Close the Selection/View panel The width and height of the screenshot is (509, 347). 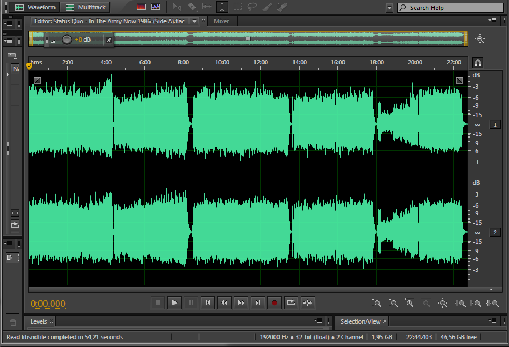(385, 321)
